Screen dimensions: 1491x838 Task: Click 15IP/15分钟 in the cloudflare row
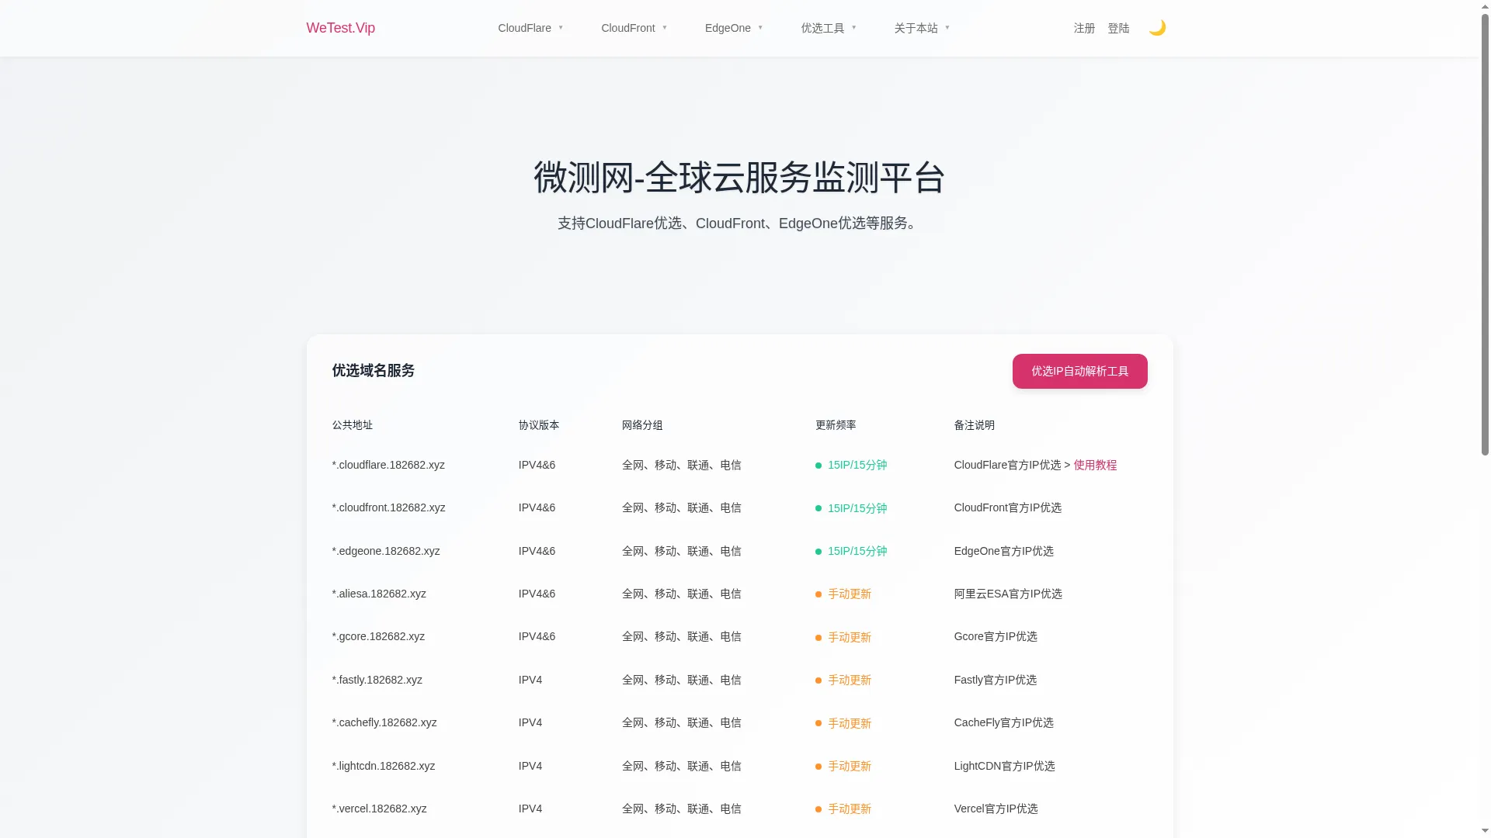(857, 465)
